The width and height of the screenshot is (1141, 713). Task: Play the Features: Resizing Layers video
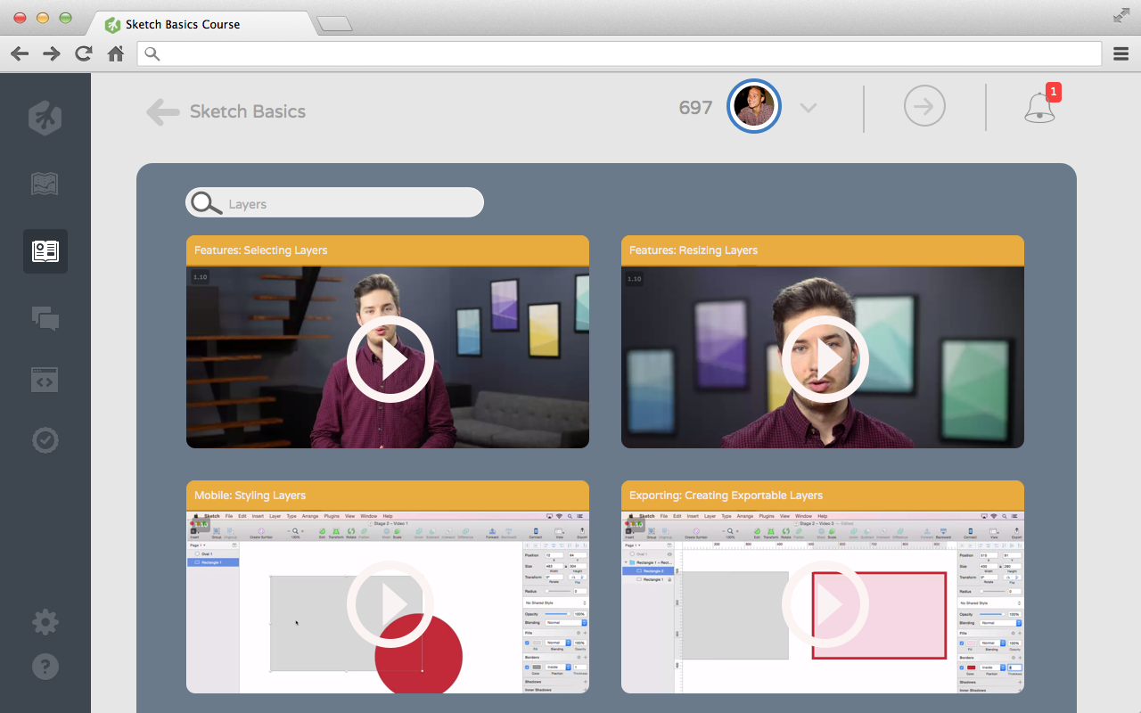tap(825, 359)
